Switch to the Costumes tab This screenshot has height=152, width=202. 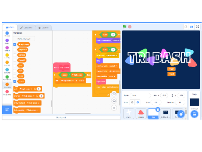coord(26,27)
